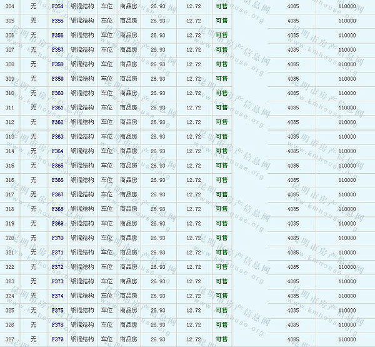This screenshot has width=375, height=347.
Task: Open the F375 unit link
Action: pos(57,310)
